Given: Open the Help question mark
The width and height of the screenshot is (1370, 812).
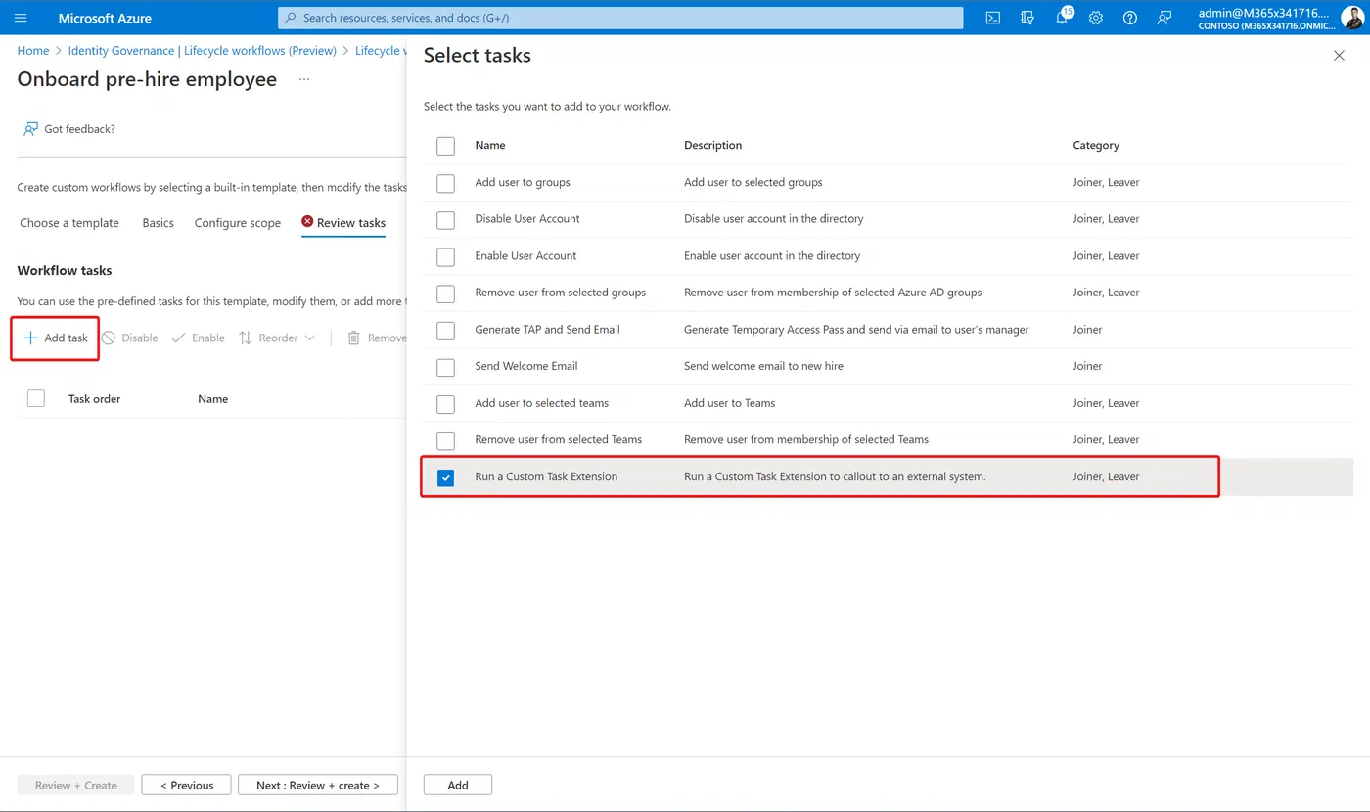Looking at the screenshot, I should click(1130, 18).
